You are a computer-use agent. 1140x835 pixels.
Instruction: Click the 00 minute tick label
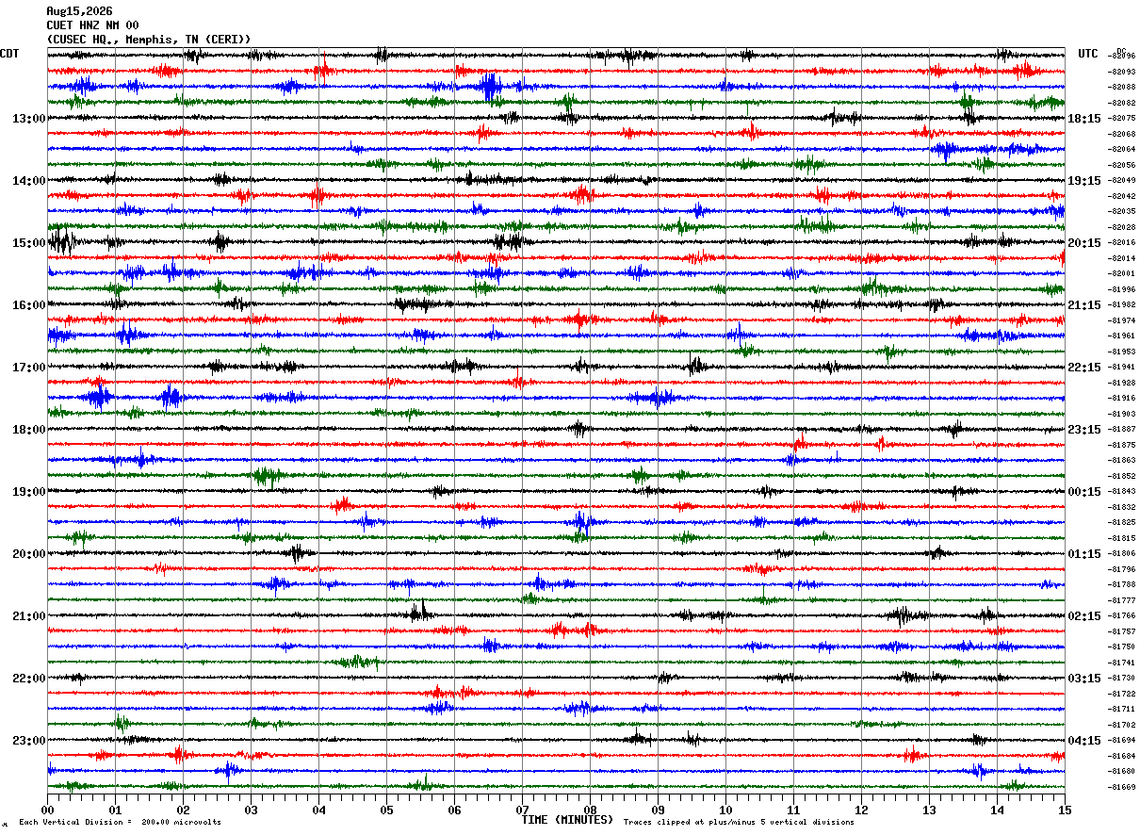coord(47,810)
